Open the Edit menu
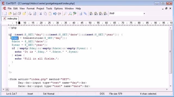Viewport: 174px width, 97px height. pyautogui.click(x=15, y=8)
